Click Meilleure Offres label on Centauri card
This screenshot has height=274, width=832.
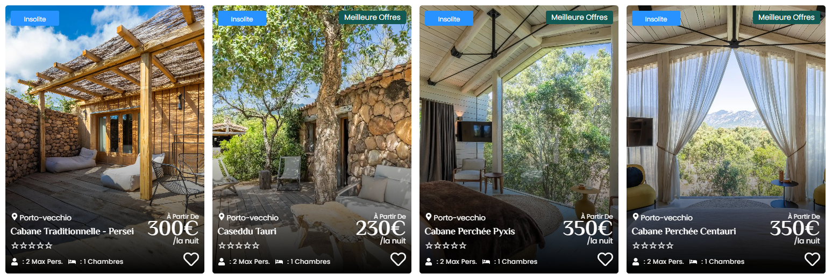tap(786, 17)
